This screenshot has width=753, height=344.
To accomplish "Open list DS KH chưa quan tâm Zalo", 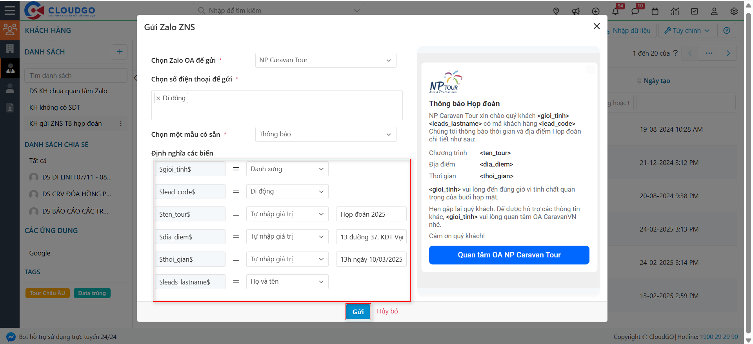I will [x=68, y=91].
